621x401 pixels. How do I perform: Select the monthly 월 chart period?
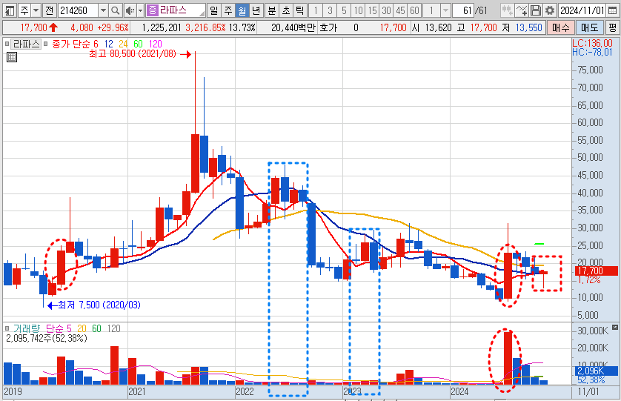coord(242,10)
